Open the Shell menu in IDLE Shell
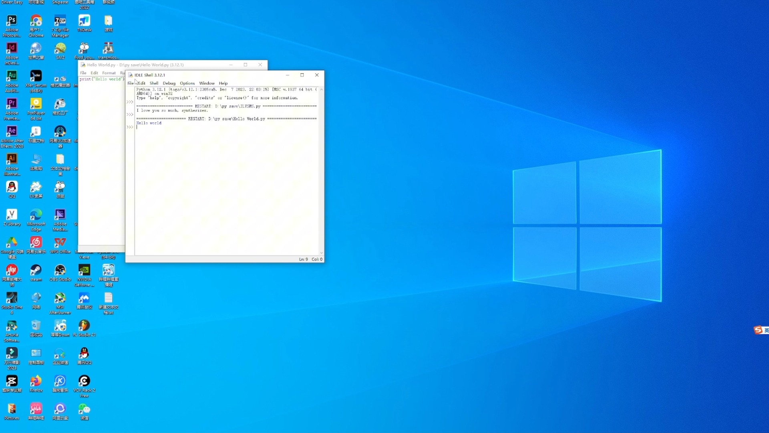769x433 pixels. point(154,83)
